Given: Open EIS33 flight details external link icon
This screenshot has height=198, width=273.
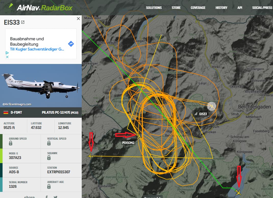Looking at the screenshot, I should coord(23,22).
